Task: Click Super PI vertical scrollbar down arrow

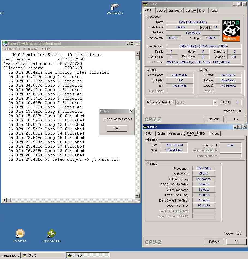Action: click(137, 196)
